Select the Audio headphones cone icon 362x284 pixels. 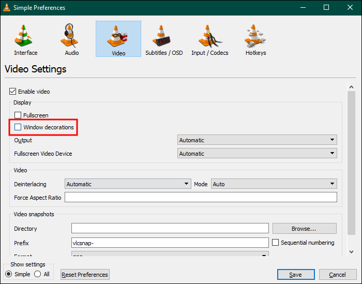click(x=72, y=38)
